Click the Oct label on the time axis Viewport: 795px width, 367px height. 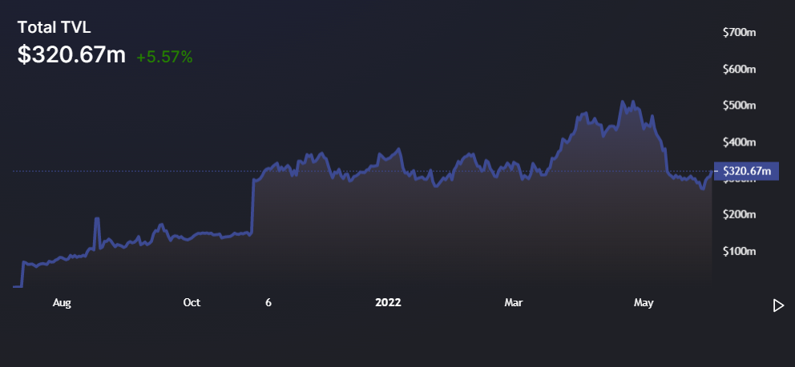(192, 303)
